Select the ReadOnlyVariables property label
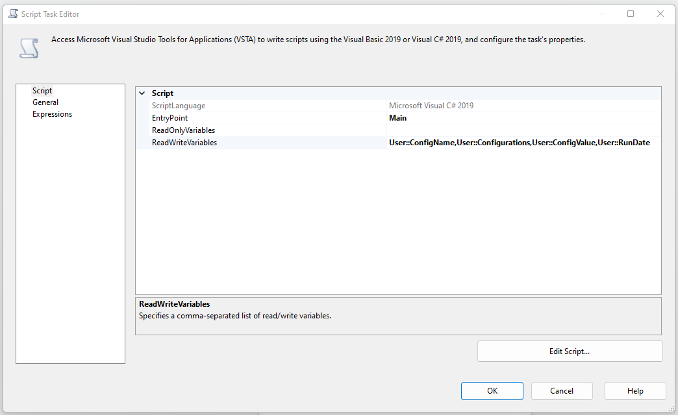678x415 pixels. [183, 130]
